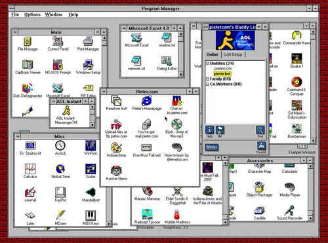Open the Pieter.com window control-menu box
The image size is (328, 243).
(x=104, y=92)
